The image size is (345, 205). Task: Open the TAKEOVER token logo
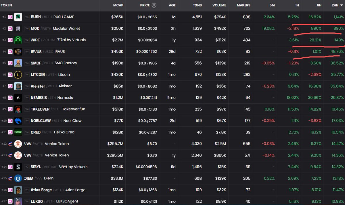tap(18, 109)
